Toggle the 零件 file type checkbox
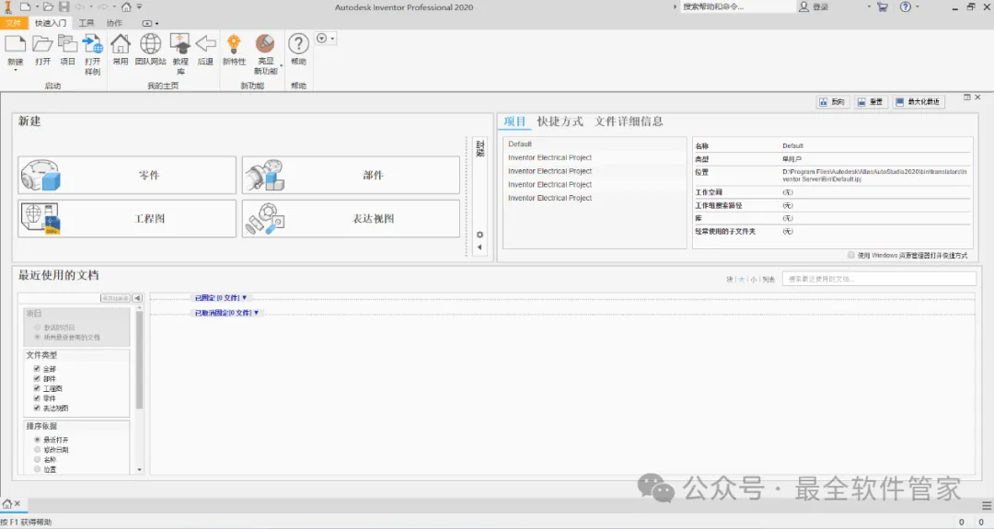The width and height of the screenshot is (994, 529). [x=37, y=398]
